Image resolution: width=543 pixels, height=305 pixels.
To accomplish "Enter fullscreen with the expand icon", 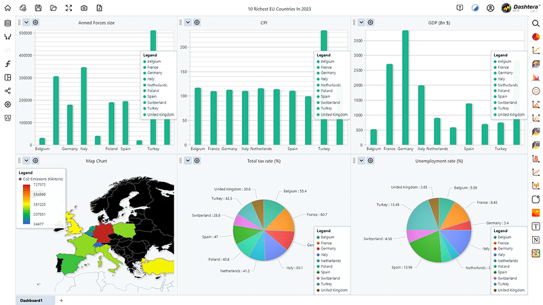I will click(x=68, y=7).
